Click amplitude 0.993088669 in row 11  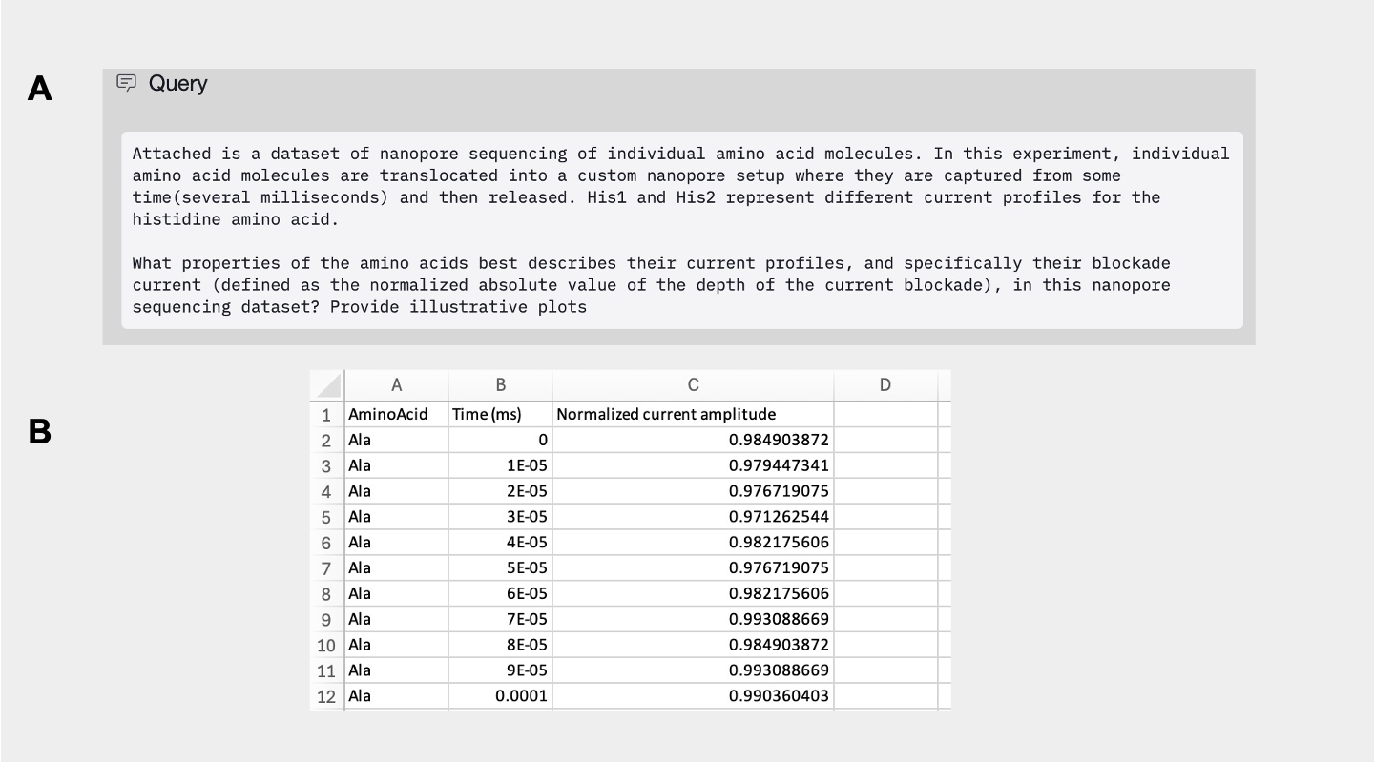point(694,670)
